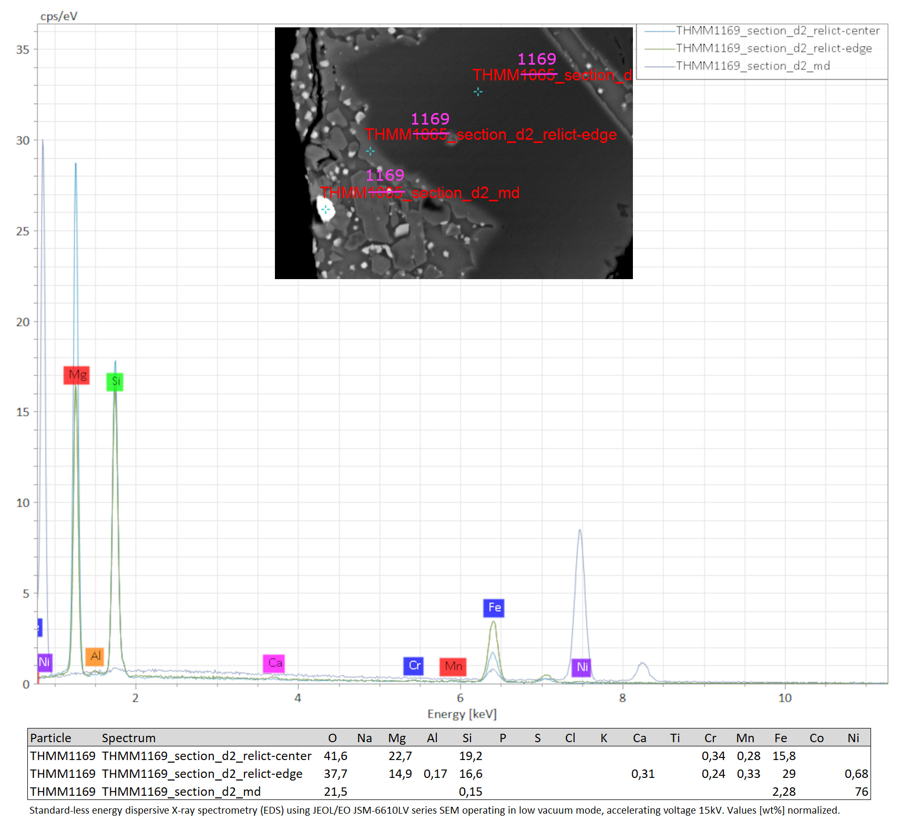Click the magenta Ca element label

pos(274,663)
